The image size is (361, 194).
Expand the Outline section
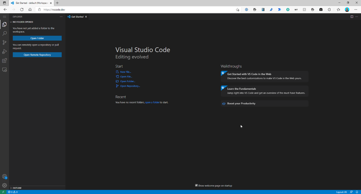click(x=37, y=188)
